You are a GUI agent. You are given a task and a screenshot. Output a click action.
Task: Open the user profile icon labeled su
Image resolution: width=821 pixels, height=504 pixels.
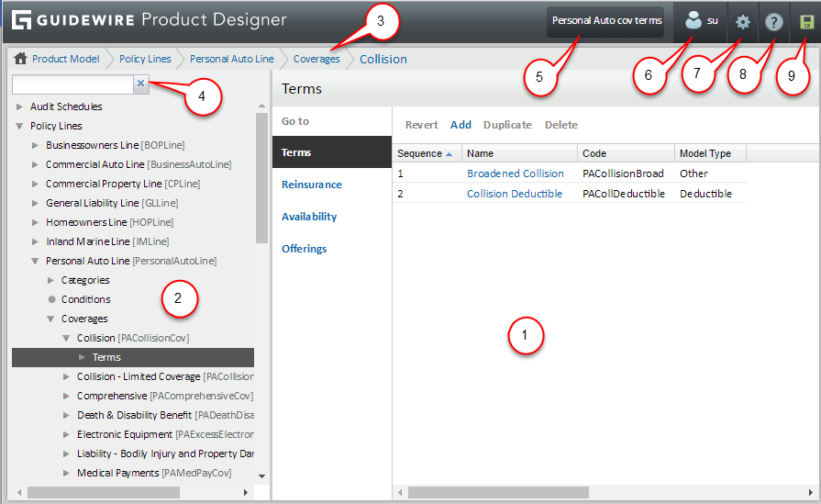(693, 20)
